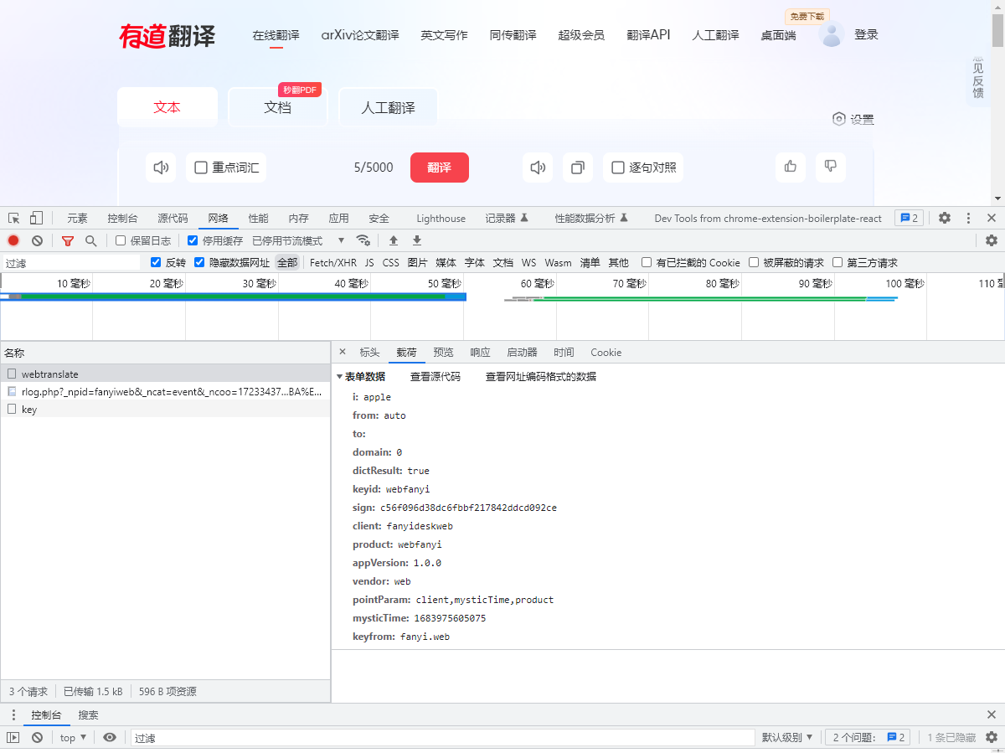This screenshot has height=753, width=1005.
Task: Click the source text speaker icon
Action: (160, 168)
